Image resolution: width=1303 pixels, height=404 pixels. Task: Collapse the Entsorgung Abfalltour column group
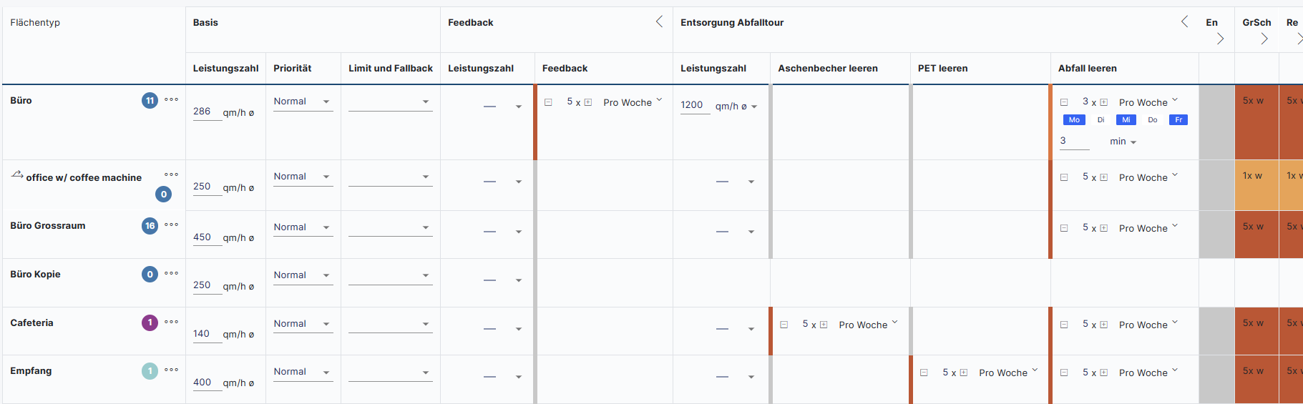click(1184, 22)
